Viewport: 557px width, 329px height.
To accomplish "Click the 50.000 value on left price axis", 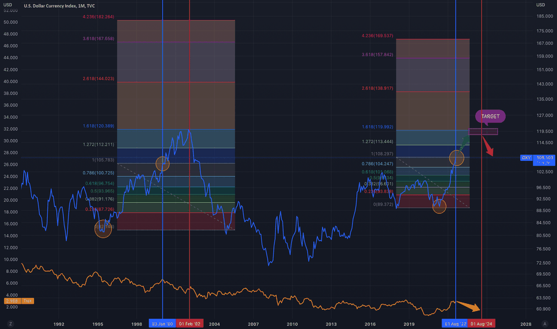I will coord(11,22).
